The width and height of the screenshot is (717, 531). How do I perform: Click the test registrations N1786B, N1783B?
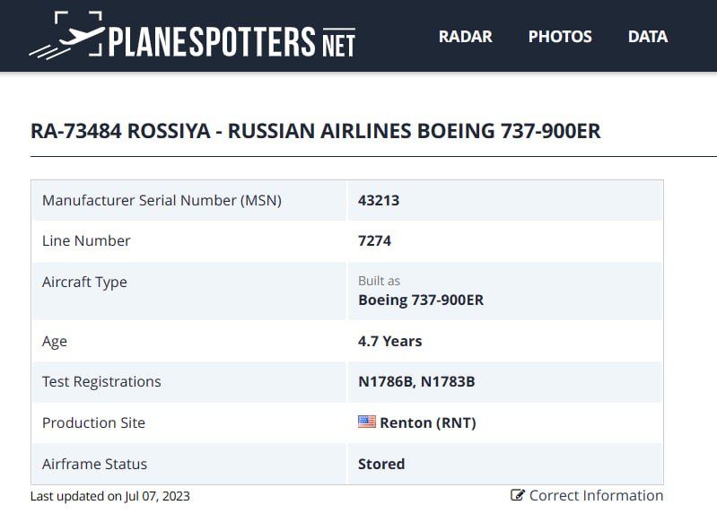pyautogui.click(x=416, y=381)
